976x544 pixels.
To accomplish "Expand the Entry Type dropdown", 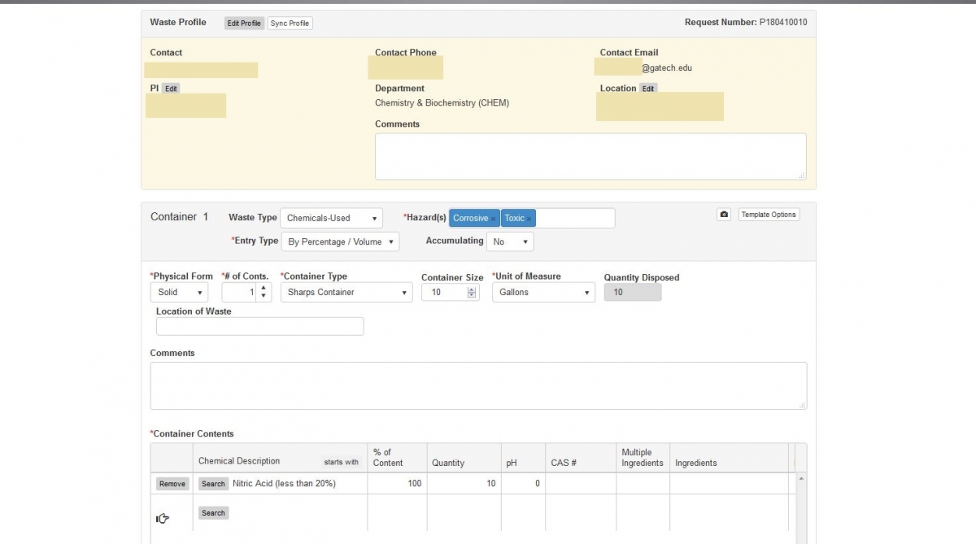I will 340,242.
